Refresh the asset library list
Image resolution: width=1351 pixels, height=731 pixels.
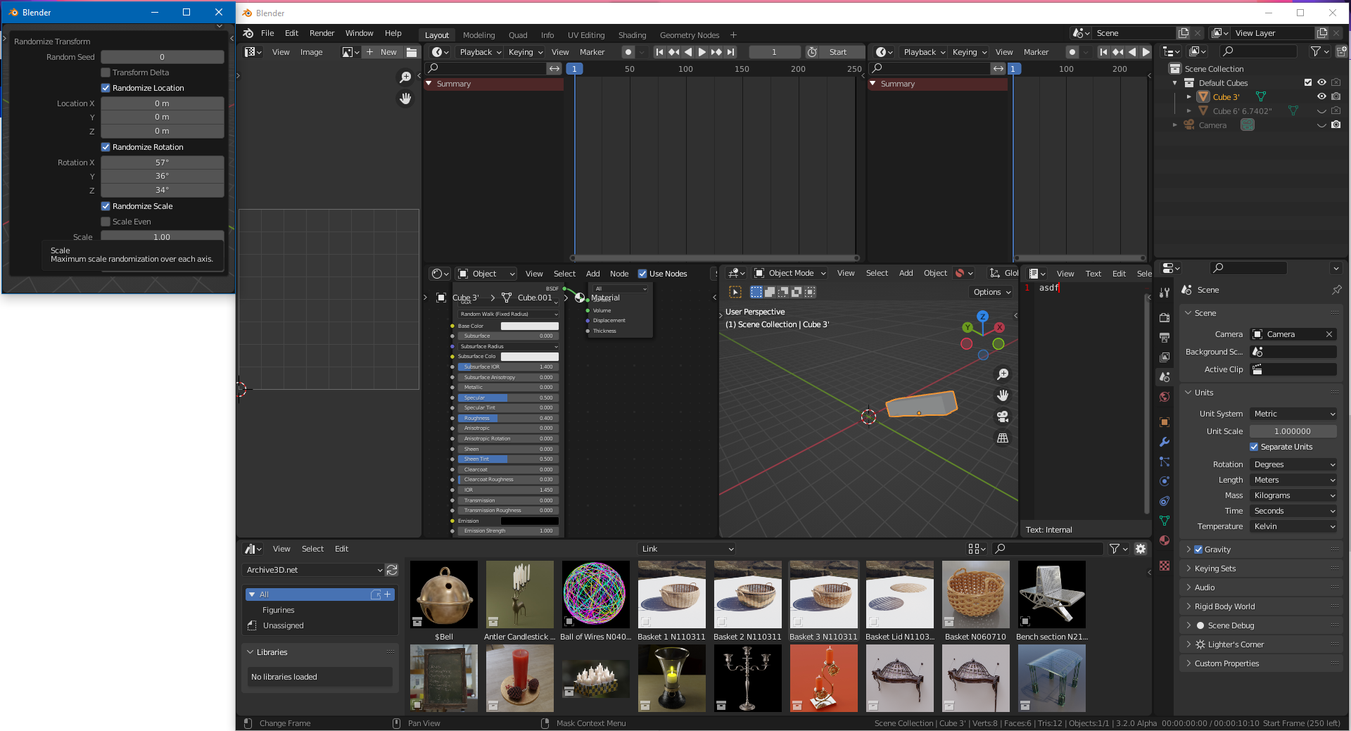[x=392, y=570]
